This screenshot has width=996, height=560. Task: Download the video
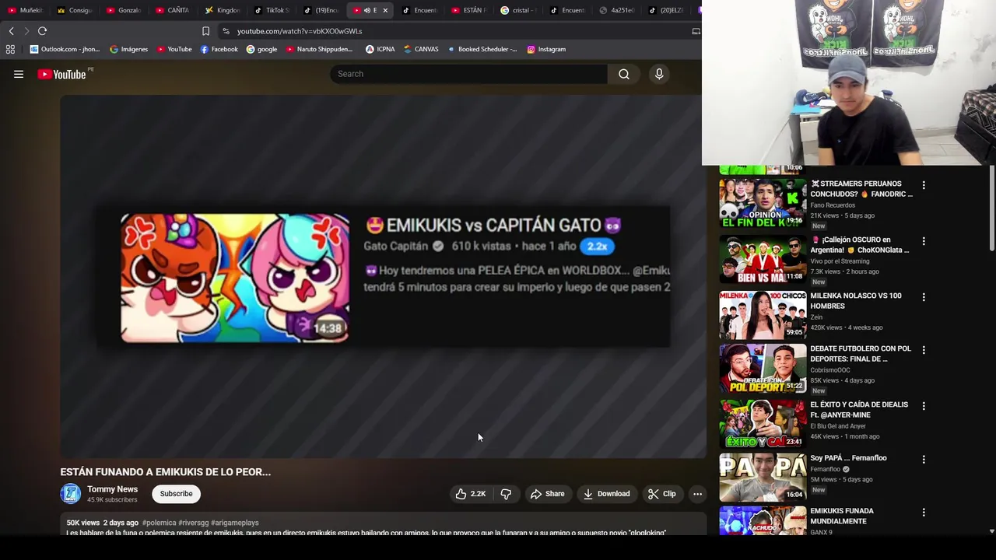coord(607,494)
